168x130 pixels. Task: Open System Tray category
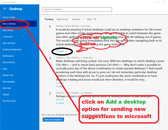tap(8, 75)
